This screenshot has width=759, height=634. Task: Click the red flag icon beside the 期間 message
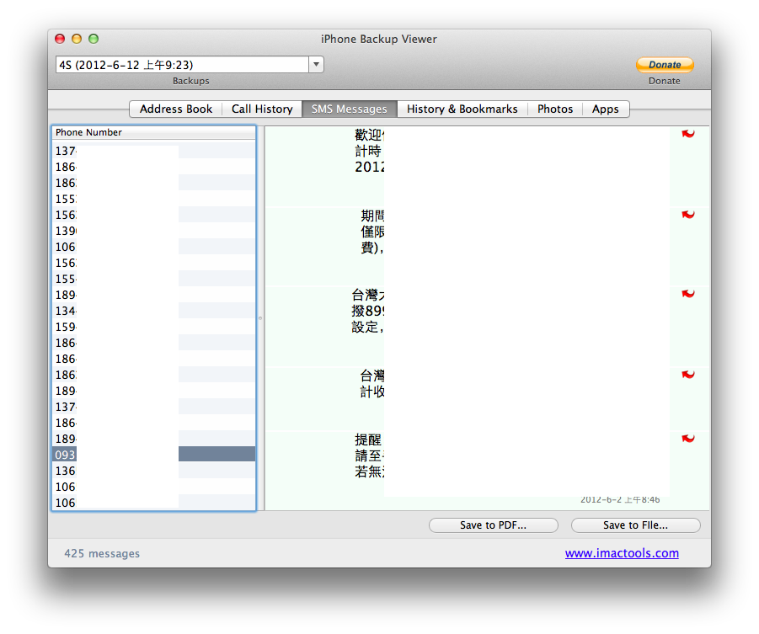(688, 215)
